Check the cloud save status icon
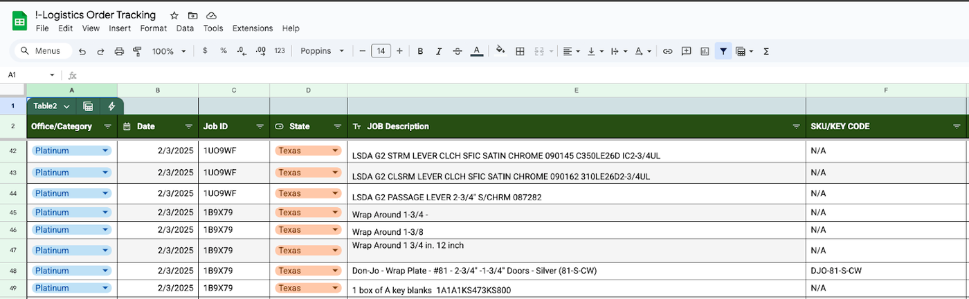The height and width of the screenshot is (299, 969). click(211, 15)
